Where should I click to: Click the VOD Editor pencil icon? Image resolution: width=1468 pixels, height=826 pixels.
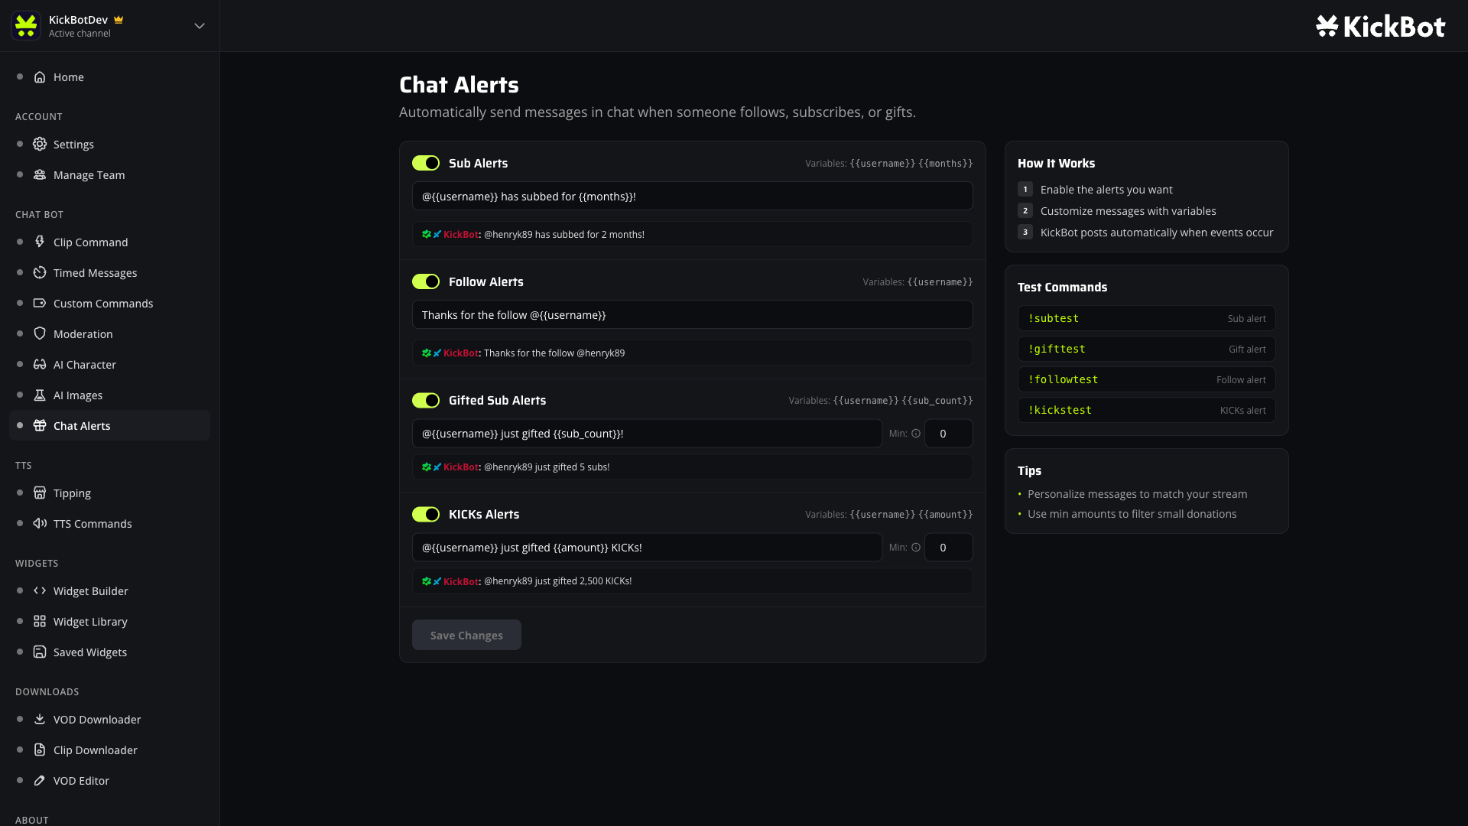[x=40, y=781]
